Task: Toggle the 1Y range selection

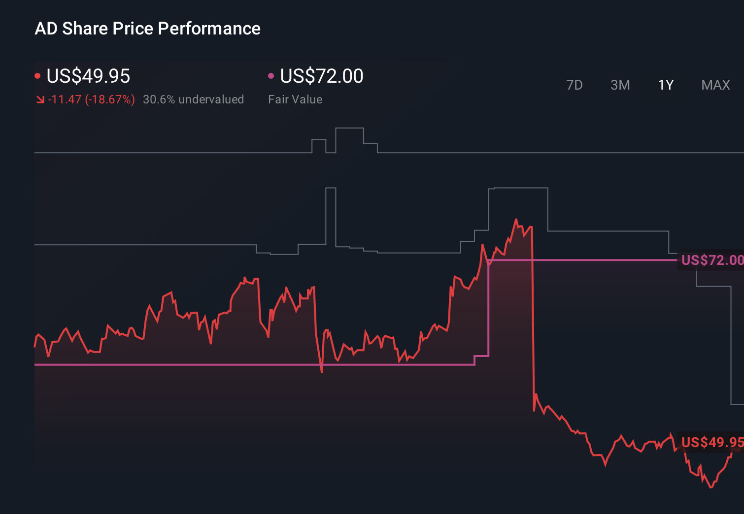Action: pyautogui.click(x=665, y=85)
